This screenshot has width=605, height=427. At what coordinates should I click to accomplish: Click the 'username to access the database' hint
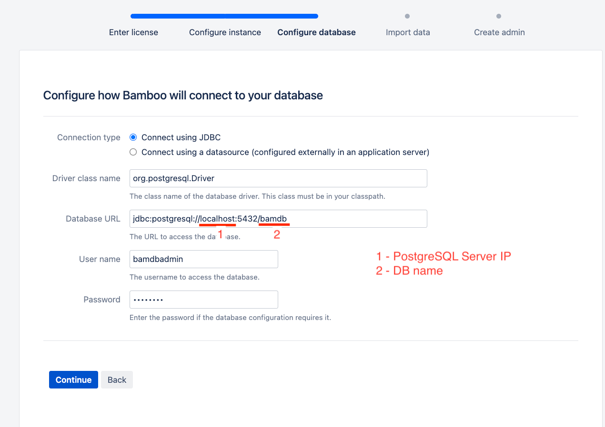tap(194, 277)
